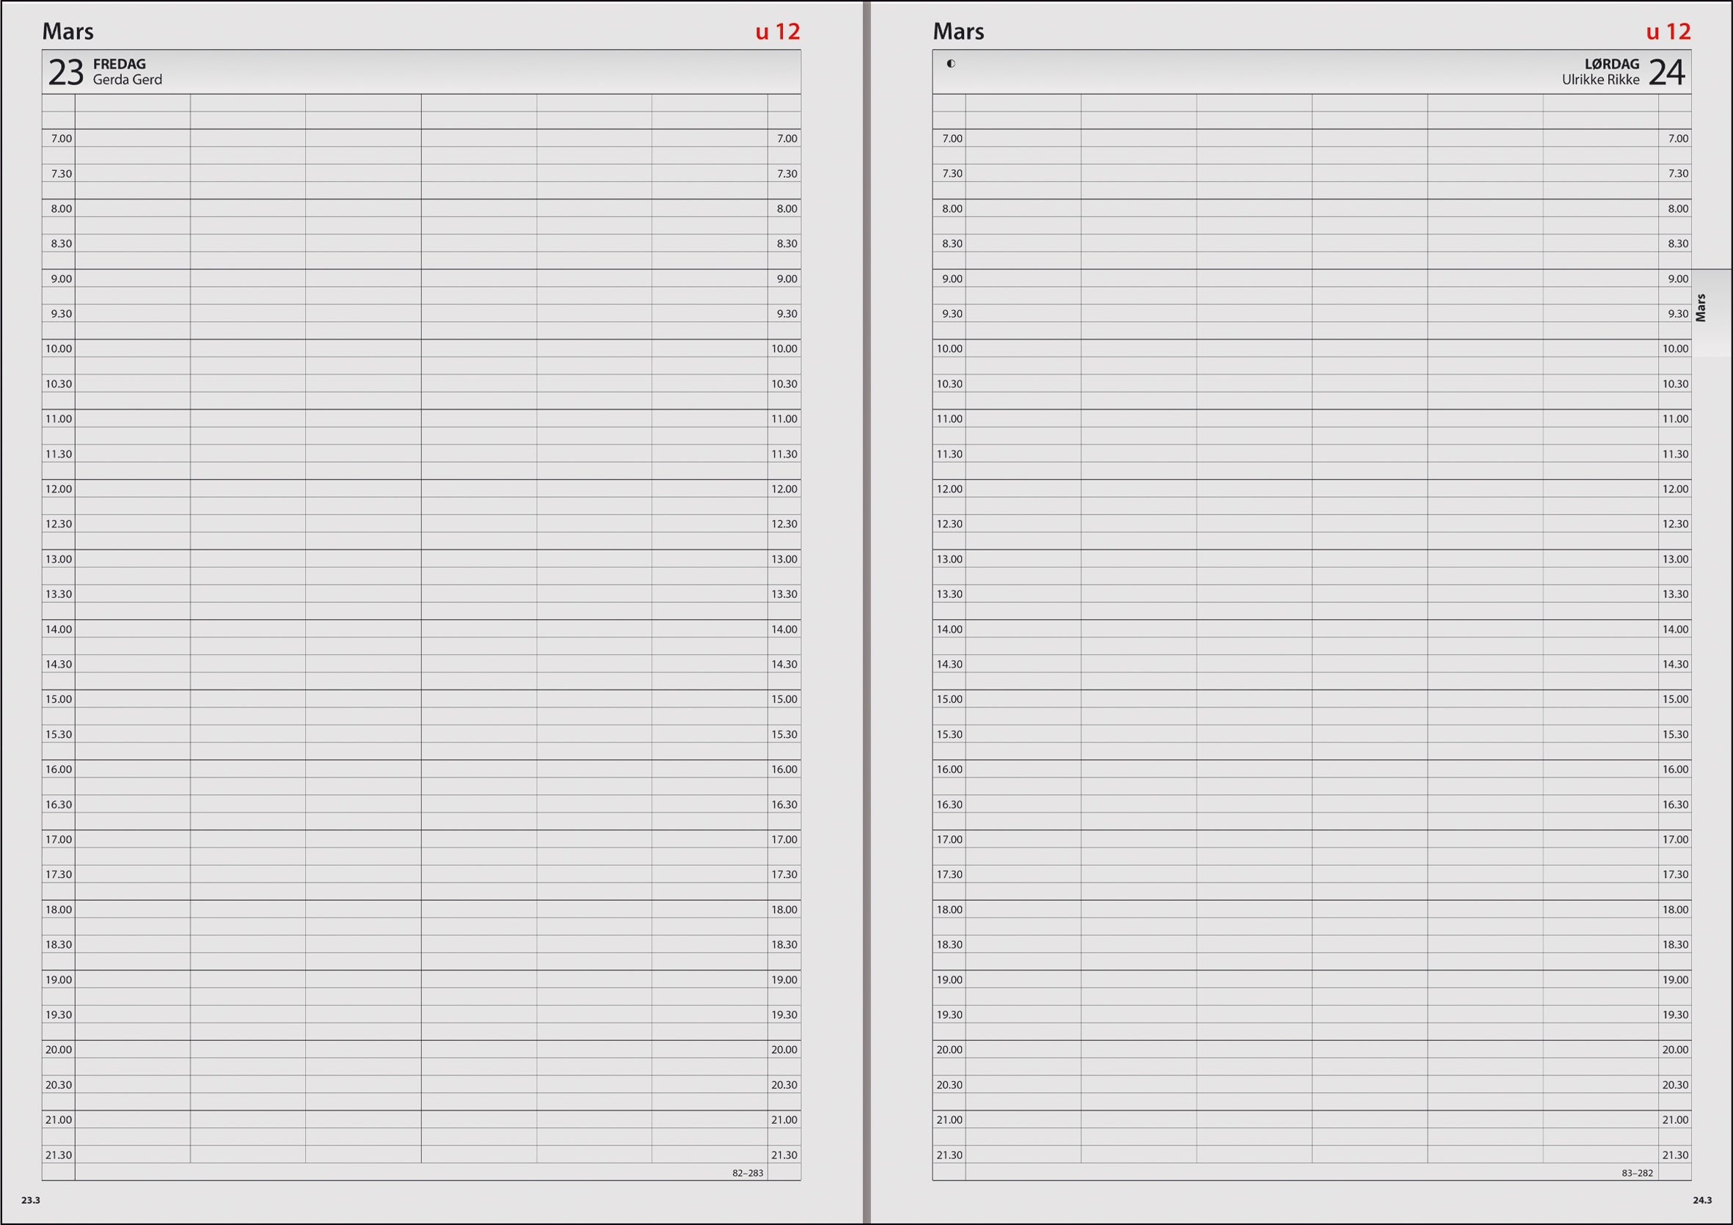Select the name day text "Gerda Gerd"
Viewport: 1733px width, 1225px height.
coord(126,79)
